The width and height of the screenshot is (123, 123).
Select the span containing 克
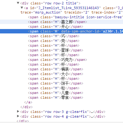[x=54, y=41]
